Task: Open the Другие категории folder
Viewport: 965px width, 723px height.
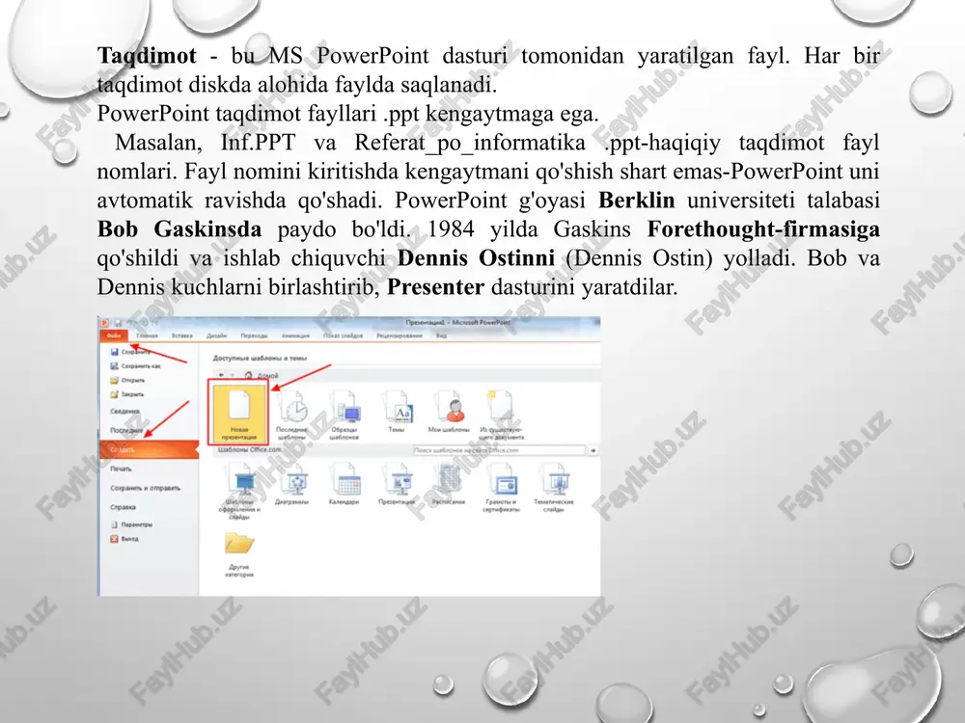Action: pyautogui.click(x=239, y=555)
